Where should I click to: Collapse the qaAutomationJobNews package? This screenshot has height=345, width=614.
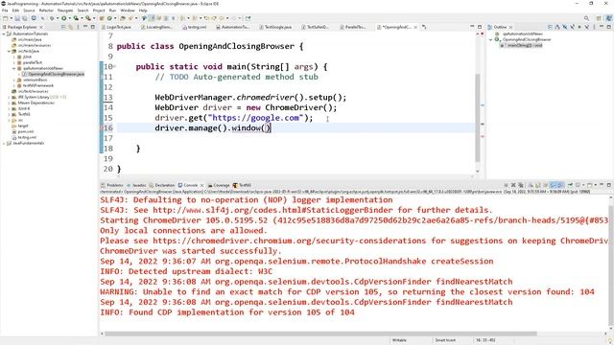click(14, 68)
